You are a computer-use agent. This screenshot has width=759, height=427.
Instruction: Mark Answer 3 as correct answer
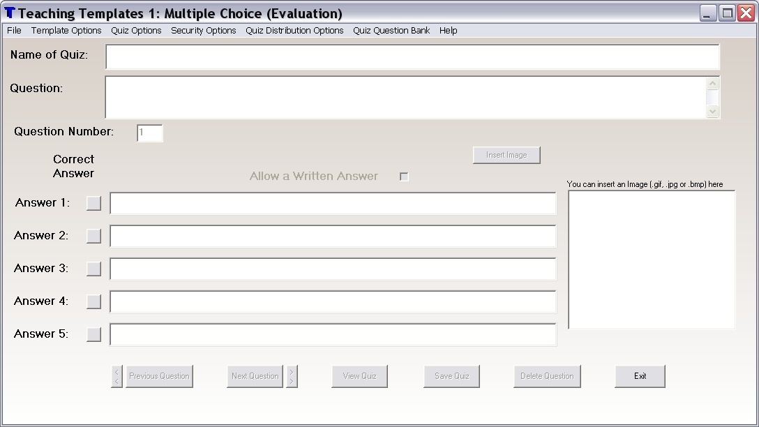click(x=94, y=269)
